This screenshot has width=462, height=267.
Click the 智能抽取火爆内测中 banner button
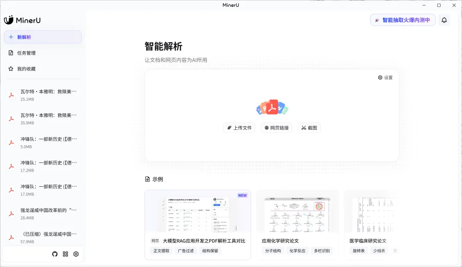[x=403, y=20]
